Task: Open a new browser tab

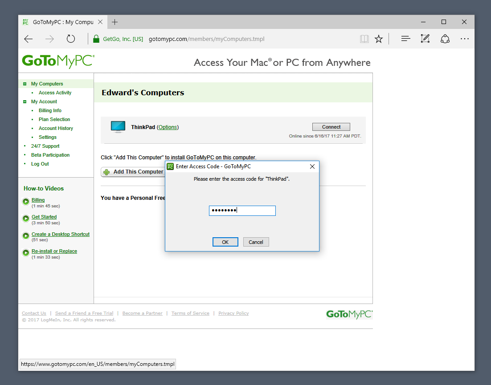Action: click(x=115, y=22)
